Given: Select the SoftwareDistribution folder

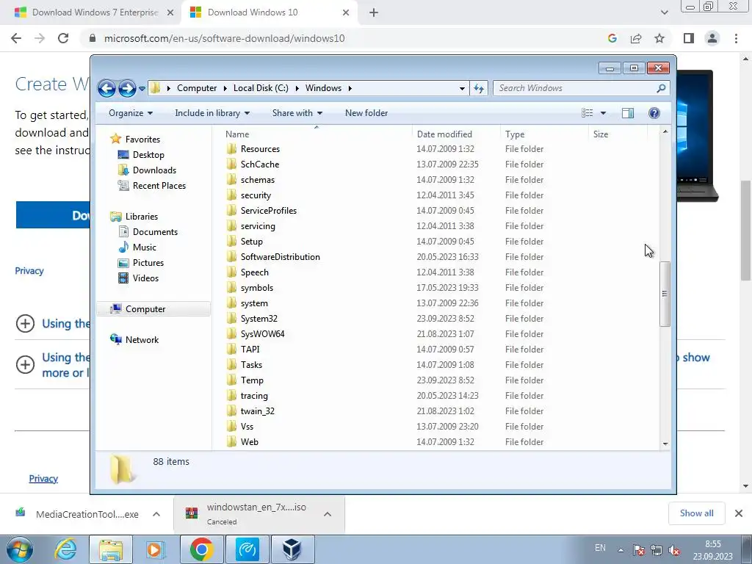Looking at the screenshot, I should 280,257.
